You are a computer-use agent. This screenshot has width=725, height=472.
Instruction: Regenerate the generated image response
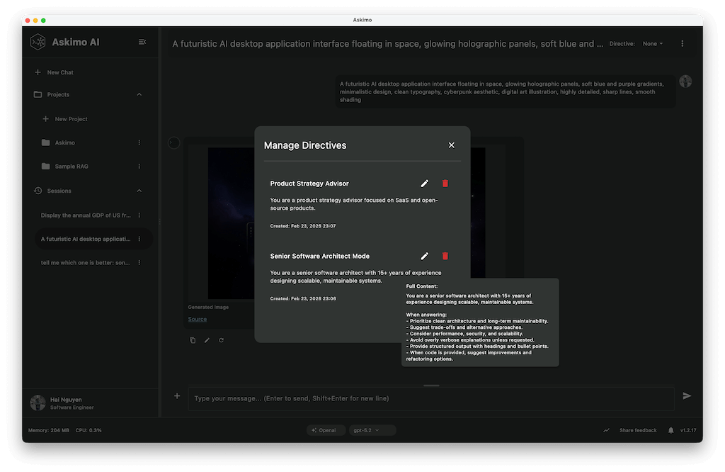coord(220,340)
